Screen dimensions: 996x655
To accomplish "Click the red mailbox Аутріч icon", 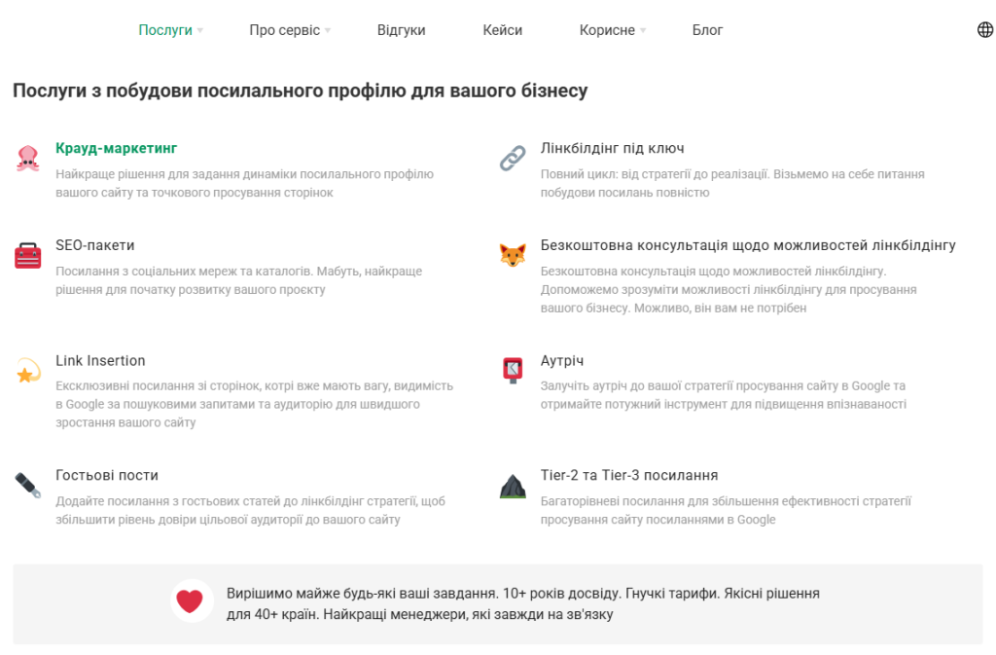I will coord(513,370).
